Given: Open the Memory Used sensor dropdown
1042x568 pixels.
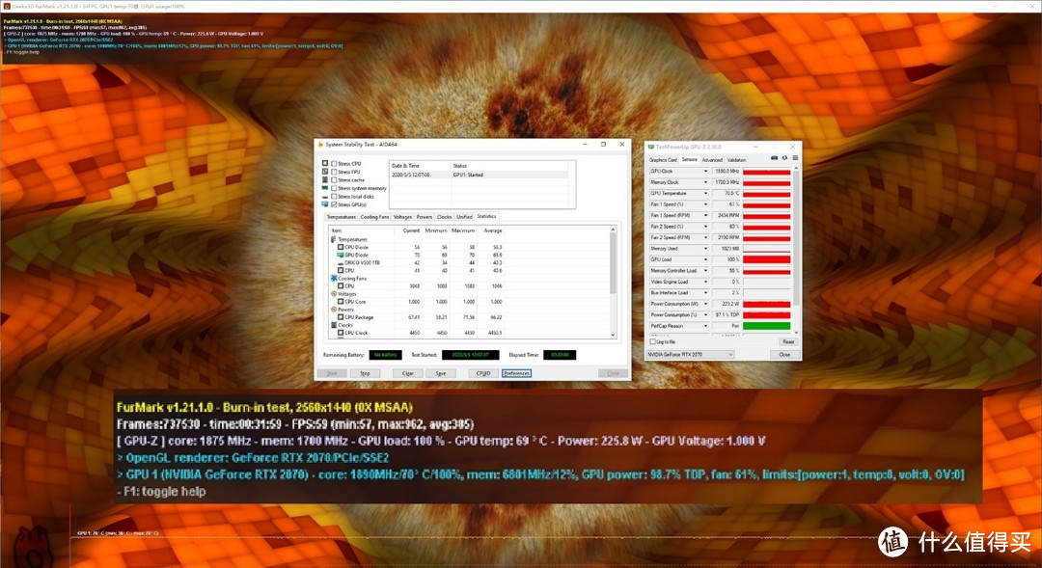Looking at the screenshot, I should (x=705, y=249).
